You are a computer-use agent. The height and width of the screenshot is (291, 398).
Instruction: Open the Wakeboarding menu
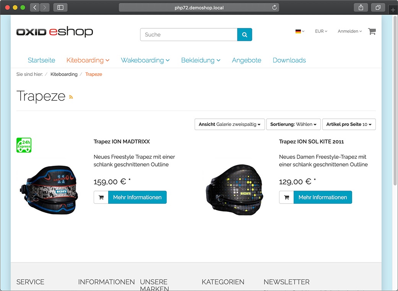click(145, 60)
